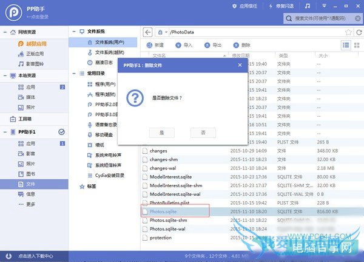This screenshot has height=262, width=364.
Task: Go back with the arrow button
Action: pos(147,32)
